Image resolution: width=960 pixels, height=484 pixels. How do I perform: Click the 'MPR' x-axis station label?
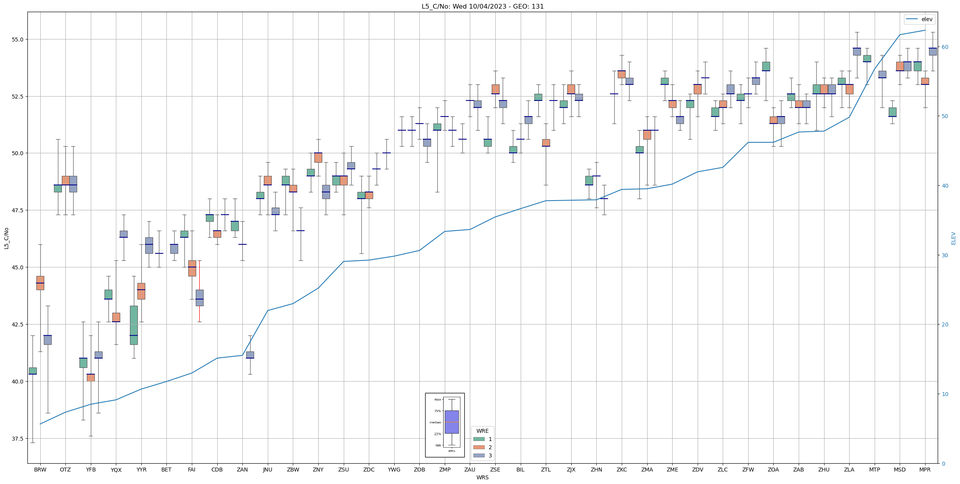[x=925, y=470]
